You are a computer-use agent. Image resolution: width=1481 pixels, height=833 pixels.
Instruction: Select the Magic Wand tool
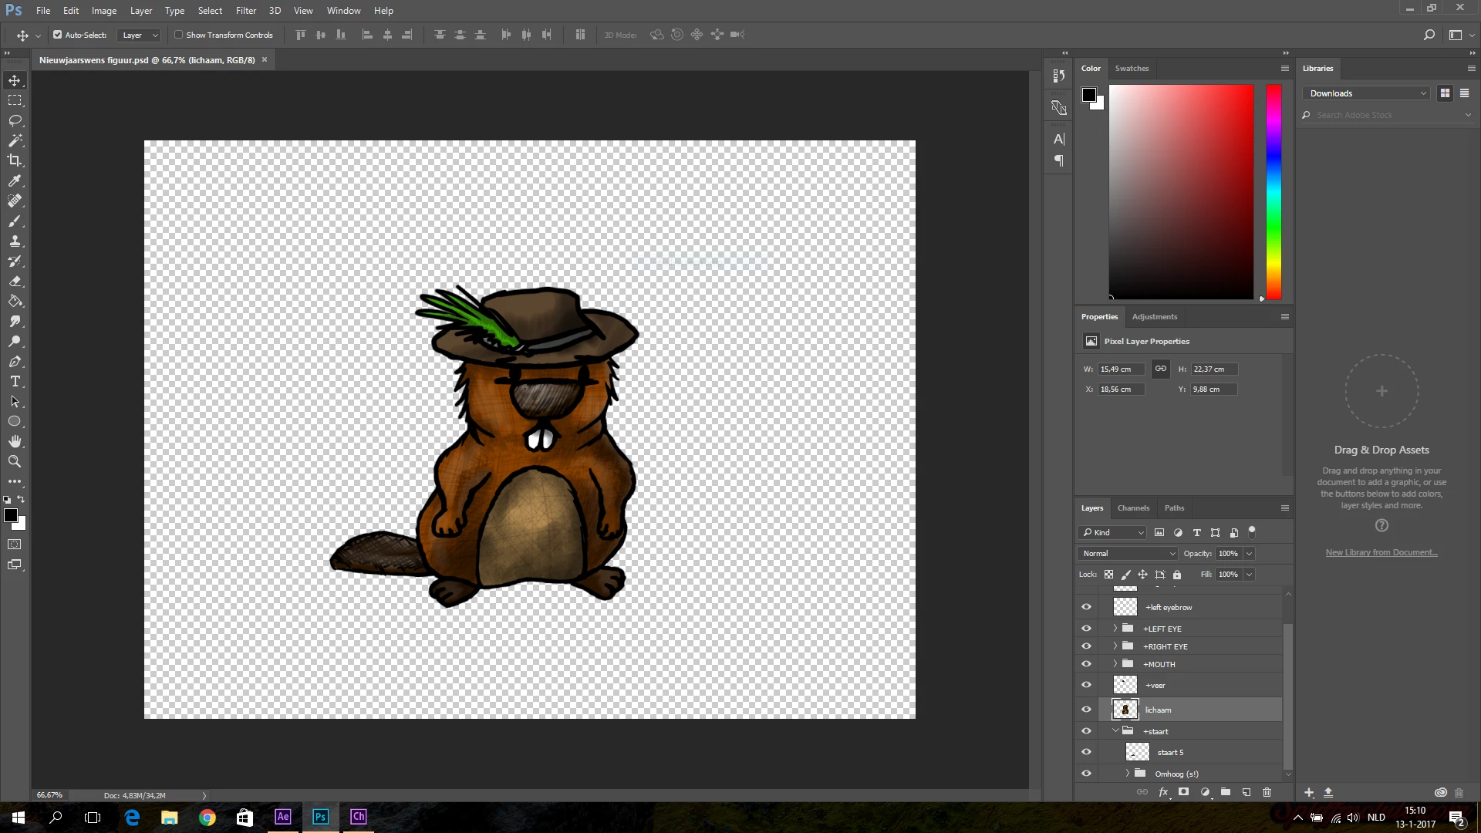click(x=15, y=140)
